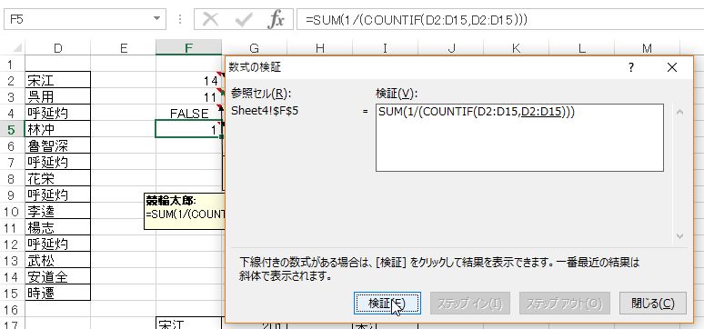Select cell containing 時遷
Viewport: 704px width, 329px height.
[x=58, y=293]
